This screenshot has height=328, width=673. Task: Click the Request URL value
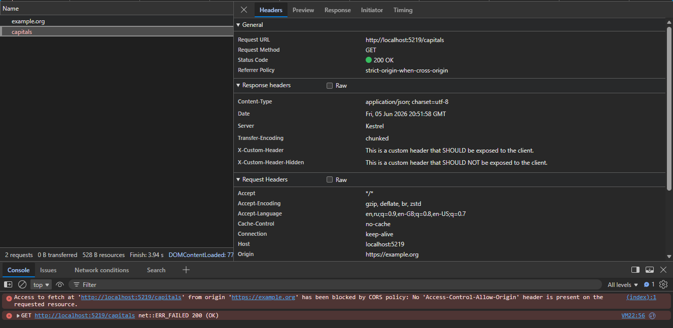pyautogui.click(x=405, y=40)
